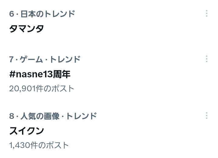Click the 20,901件のポスト count

click(41, 89)
